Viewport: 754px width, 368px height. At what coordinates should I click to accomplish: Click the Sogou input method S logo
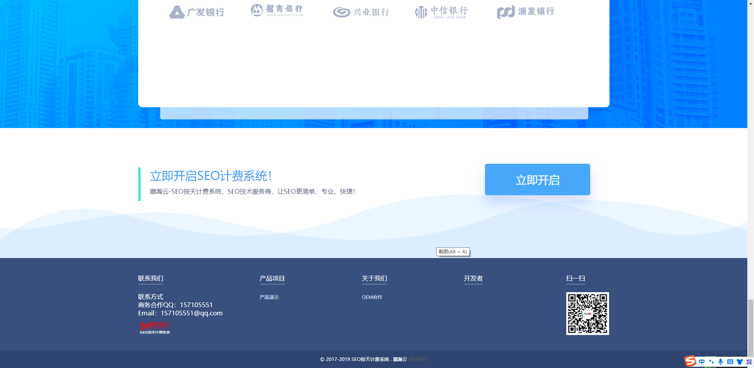(x=690, y=361)
